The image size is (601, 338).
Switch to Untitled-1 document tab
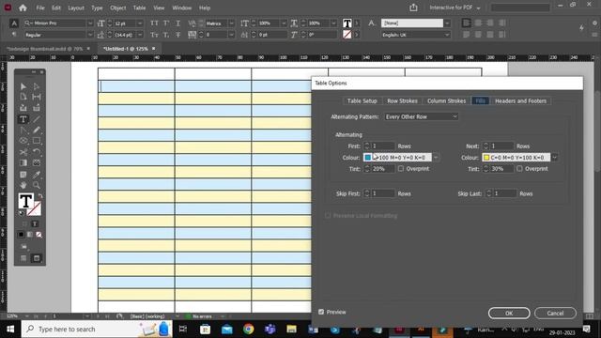click(x=126, y=49)
